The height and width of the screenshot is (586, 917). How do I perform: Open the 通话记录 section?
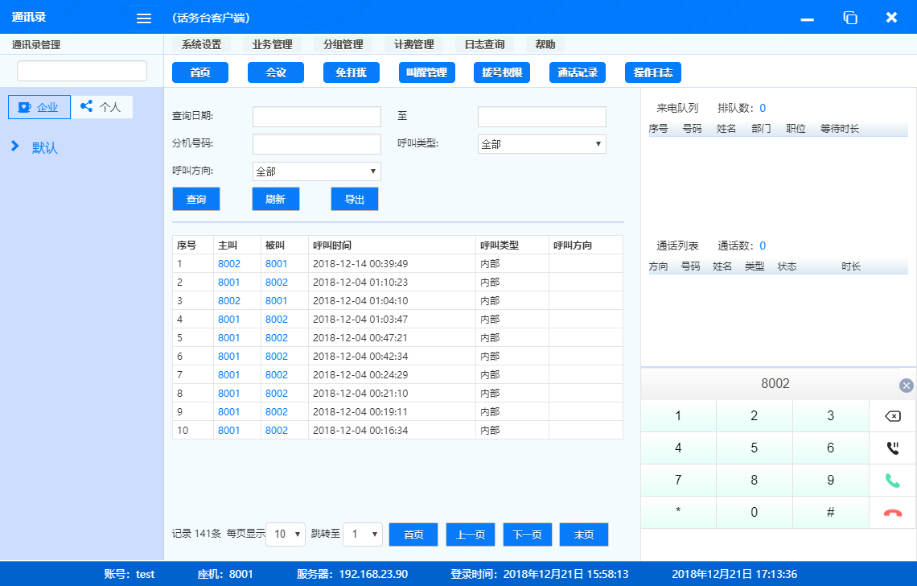click(x=578, y=72)
